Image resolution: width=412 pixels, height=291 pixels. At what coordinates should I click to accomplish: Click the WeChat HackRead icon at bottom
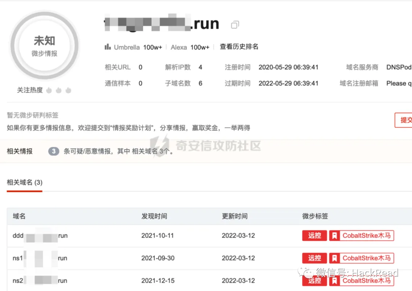click(305, 273)
